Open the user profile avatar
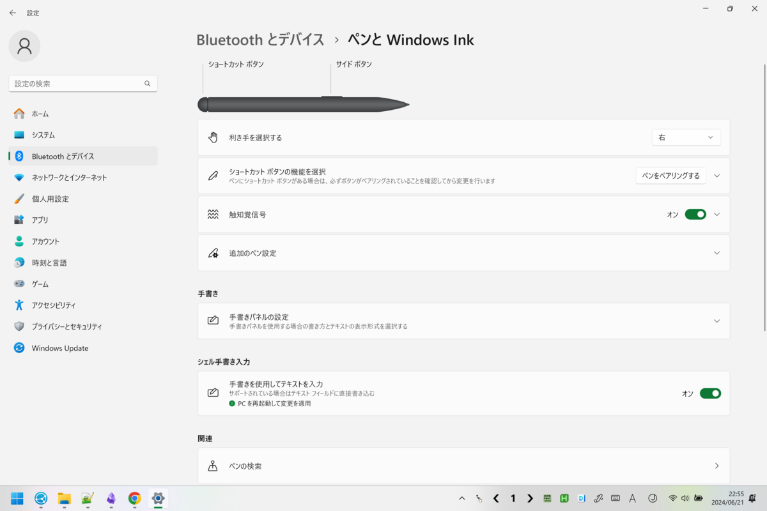767x511 pixels. [24, 46]
